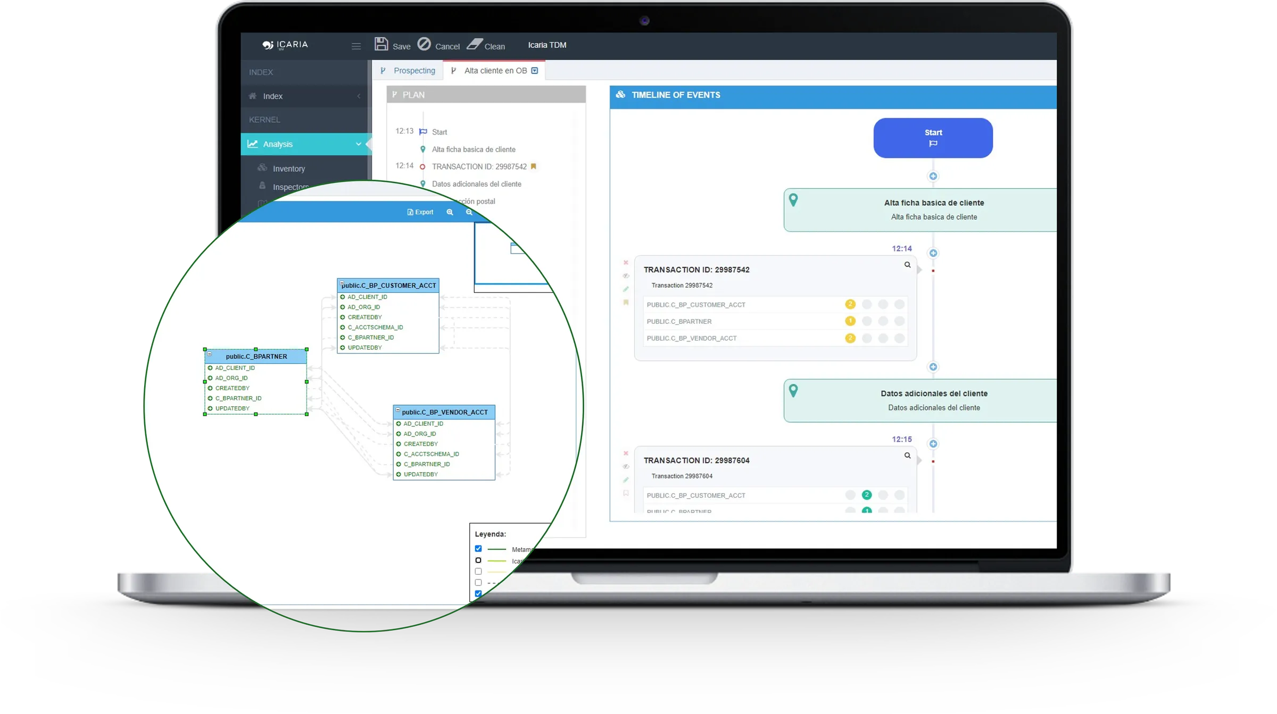Click the blue Start timeline button
Image resolution: width=1277 pixels, height=714 pixels.
933,138
